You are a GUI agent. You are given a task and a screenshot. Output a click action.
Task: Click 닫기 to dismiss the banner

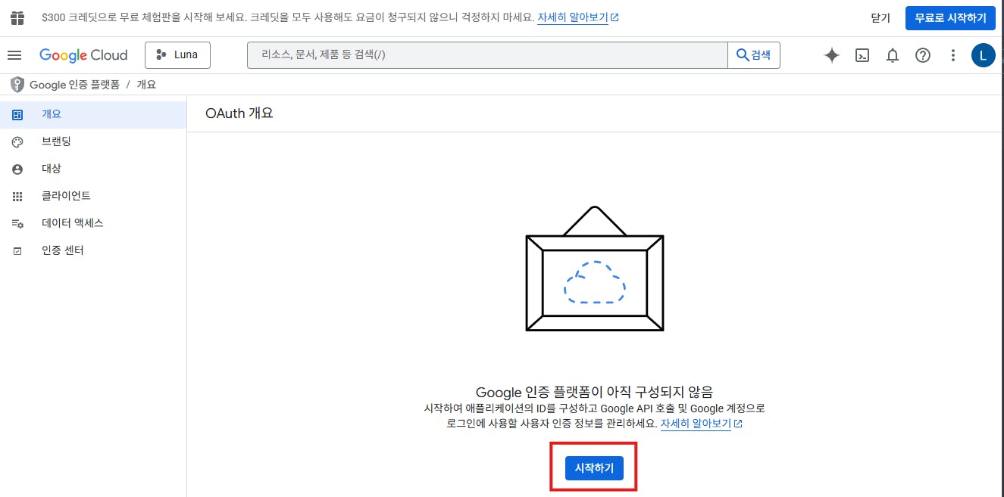pos(880,18)
